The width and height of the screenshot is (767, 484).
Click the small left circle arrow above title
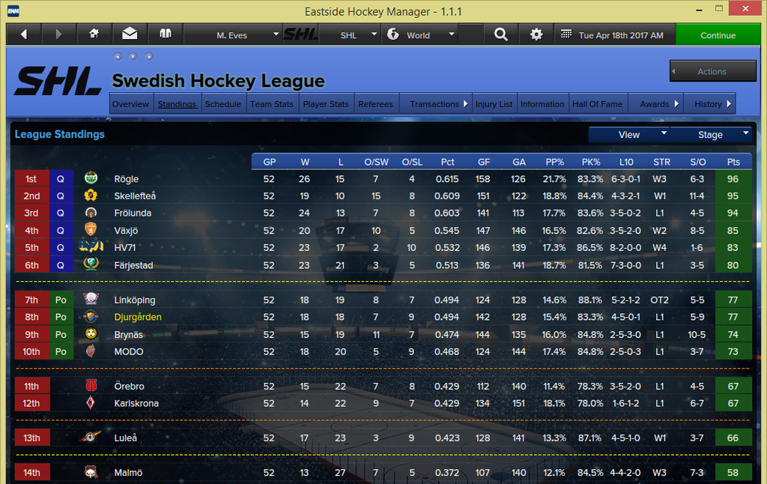pyautogui.click(x=118, y=57)
